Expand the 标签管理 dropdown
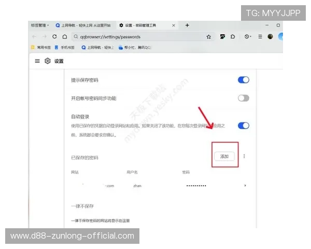311x249 pixels. pos(40,25)
